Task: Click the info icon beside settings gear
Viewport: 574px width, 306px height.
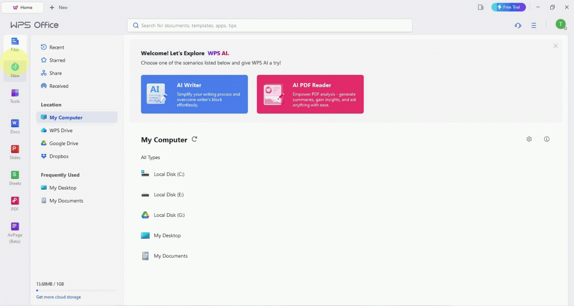Action: click(x=547, y=139)
